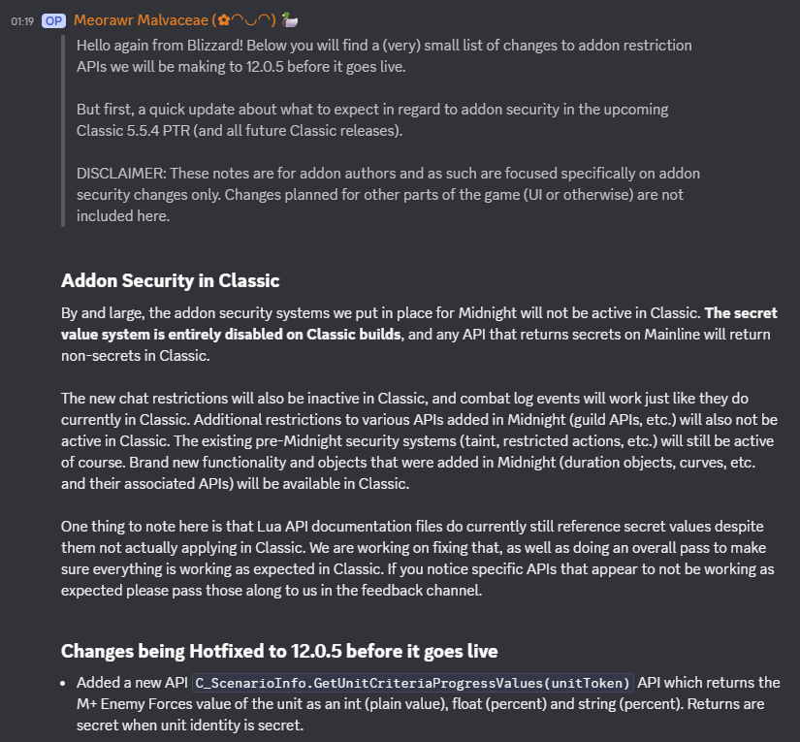The height and width of the screenshot is (742, 800).
Task: Click the 01:19 message timestamp
Action: point(23,20)
